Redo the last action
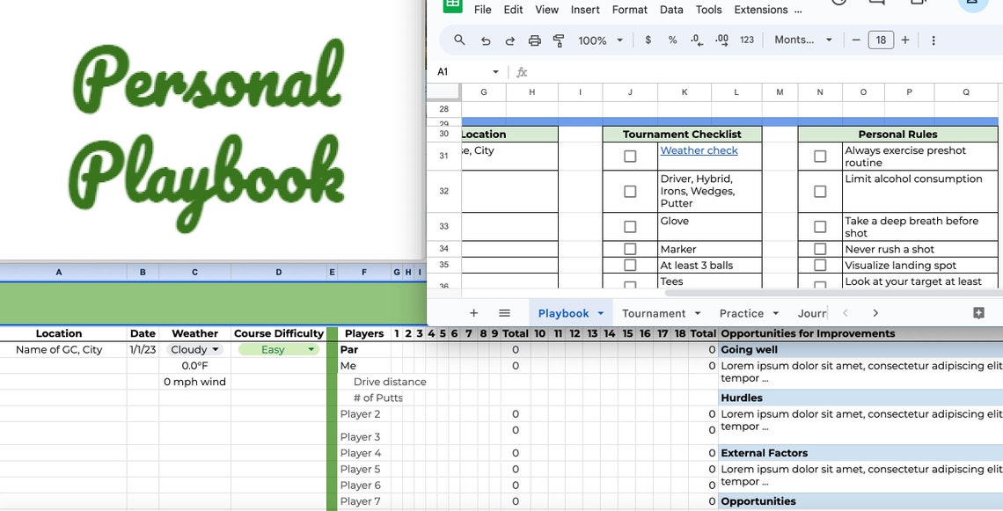 click(x=509, y=40)
